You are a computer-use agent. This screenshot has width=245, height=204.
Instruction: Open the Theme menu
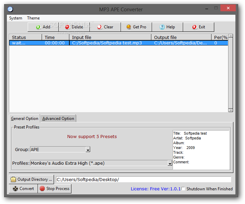coord(33,18)
